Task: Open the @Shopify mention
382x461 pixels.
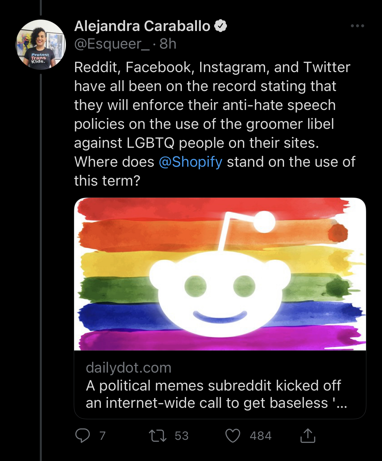Action: (x=191, y=162)
